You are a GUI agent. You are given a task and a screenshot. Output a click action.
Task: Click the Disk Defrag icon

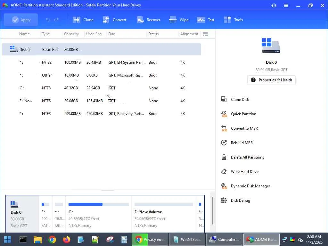coord(224,200)
